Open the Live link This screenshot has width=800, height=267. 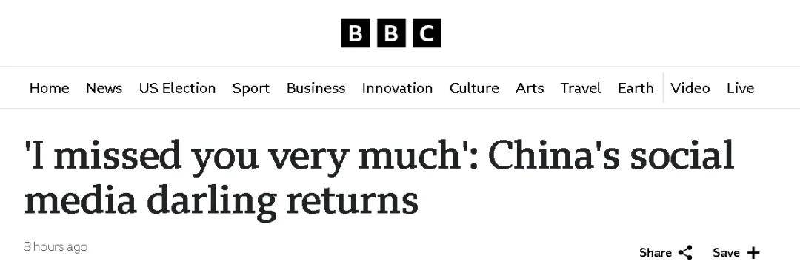(x=740, y=88)
